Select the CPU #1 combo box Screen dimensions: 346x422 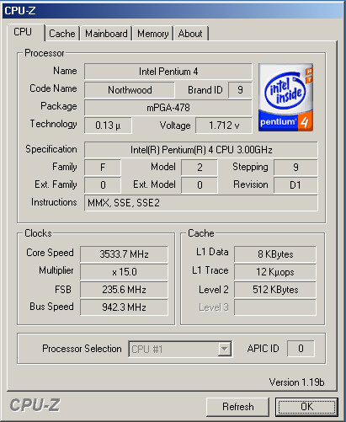(180, 349)
